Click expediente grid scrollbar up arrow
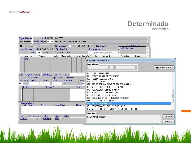Screen dimensions: 191x143 coord(148,56)
